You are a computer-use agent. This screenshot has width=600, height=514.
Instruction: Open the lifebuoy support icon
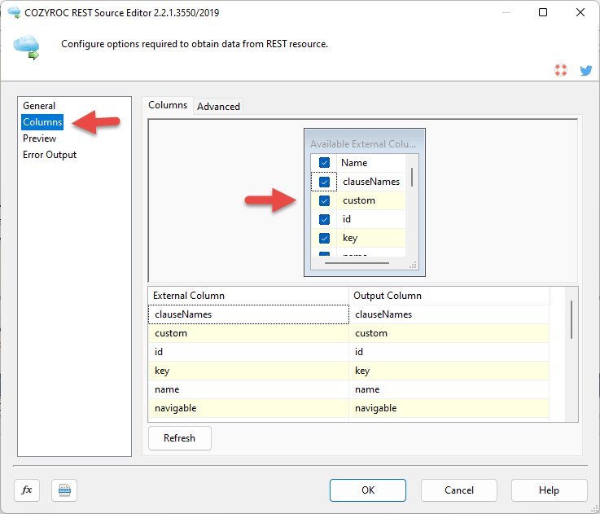(x=561, y=70)
